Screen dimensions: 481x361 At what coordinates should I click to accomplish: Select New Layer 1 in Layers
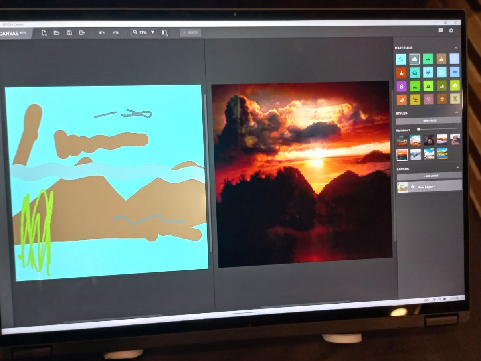[x=429, y=187]
